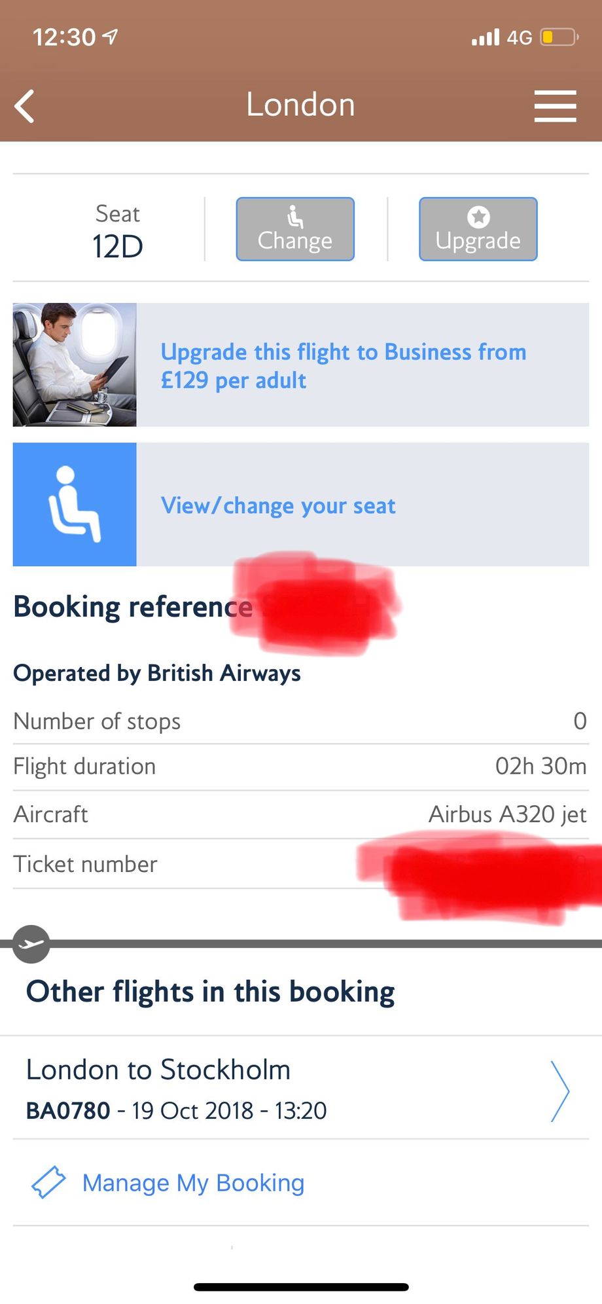602x1304 pixels.
Task: Tap the Upgrade button
Action: click(478, 229)
